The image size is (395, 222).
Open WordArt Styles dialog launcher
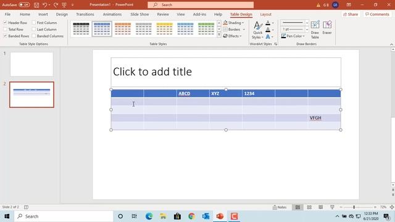pos(276,44)
